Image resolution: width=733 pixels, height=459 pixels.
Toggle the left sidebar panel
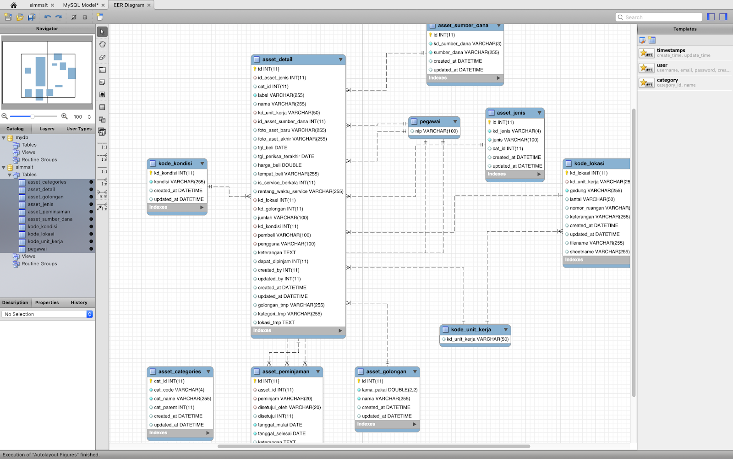tap(711, 17)
